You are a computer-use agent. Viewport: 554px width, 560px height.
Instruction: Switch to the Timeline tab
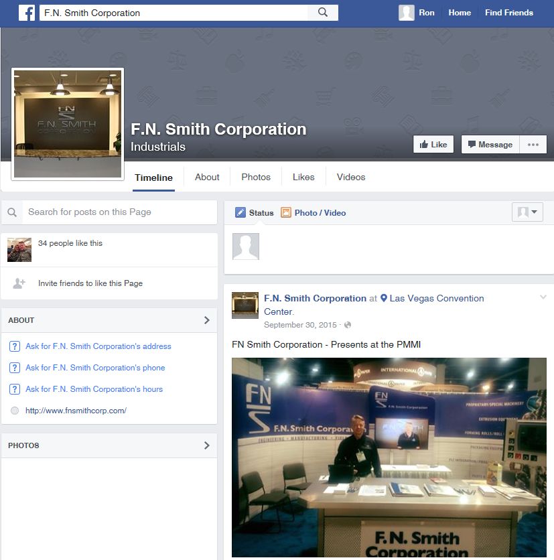coord(153,178)
